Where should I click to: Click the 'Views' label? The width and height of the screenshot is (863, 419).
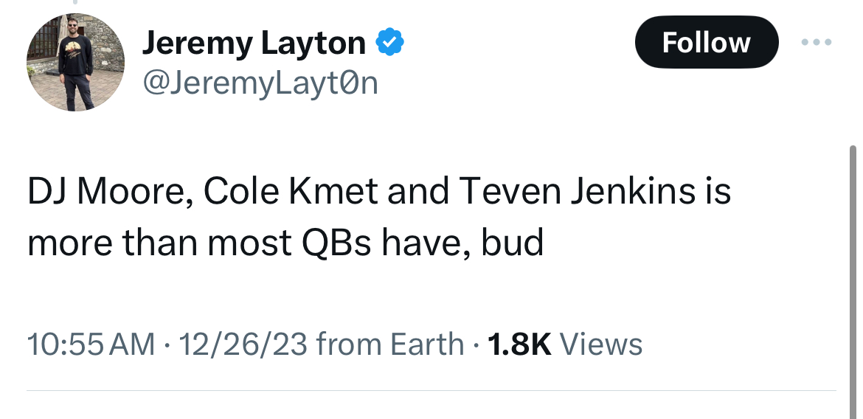[601, 344]
